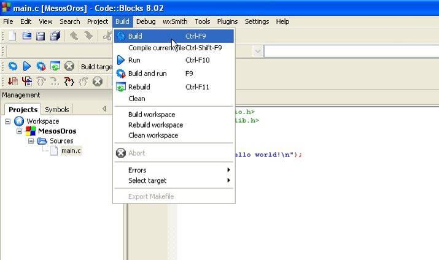Screen dimensions: 439x260
Task: Choose Run in the Build menu
Action: tap(174, 60)
